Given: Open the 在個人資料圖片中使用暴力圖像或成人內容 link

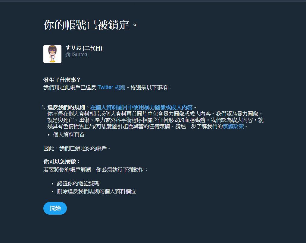Looking at the screenshot, I should pyautogui.click(x=142, y=107).
